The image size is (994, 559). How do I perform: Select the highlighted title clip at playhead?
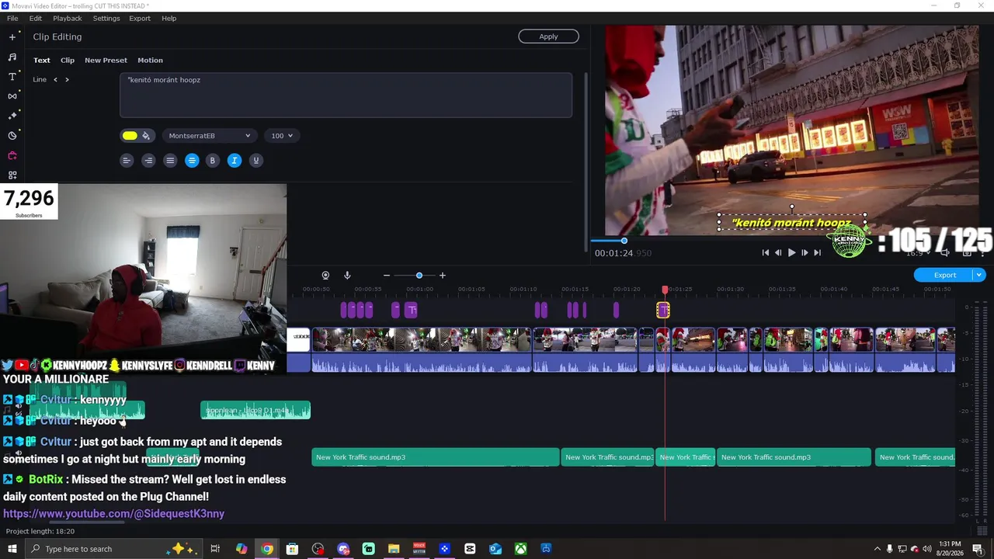(x=663, y=311)
